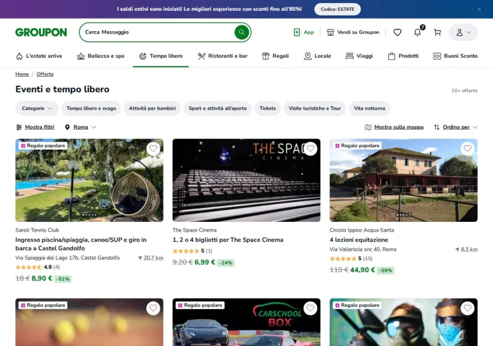Viewport: 493px width, 346px height.
Task: Click Mostra filtri link
Action: pos(35,127)
